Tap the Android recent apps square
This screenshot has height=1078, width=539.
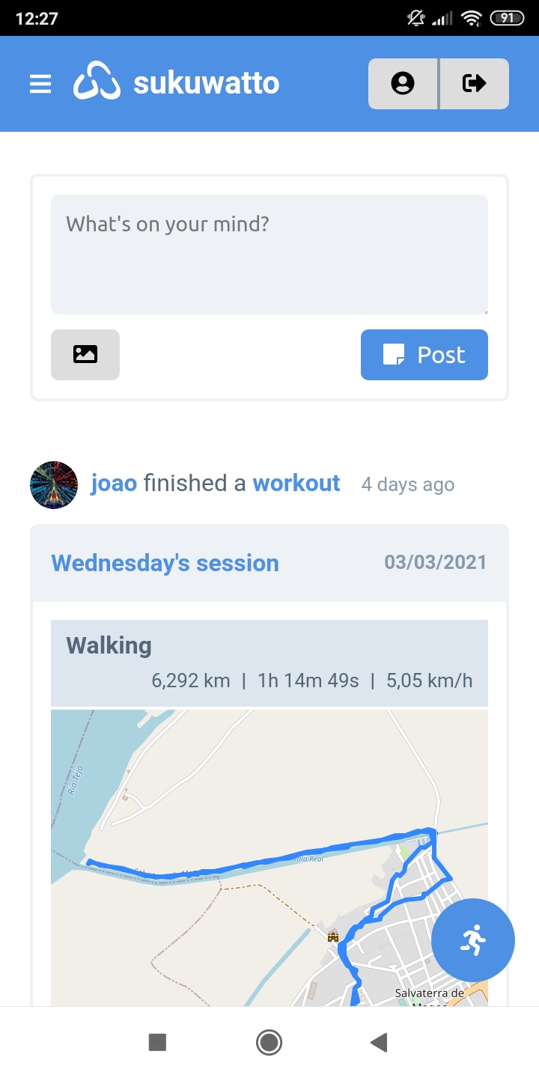[157, 1041]
